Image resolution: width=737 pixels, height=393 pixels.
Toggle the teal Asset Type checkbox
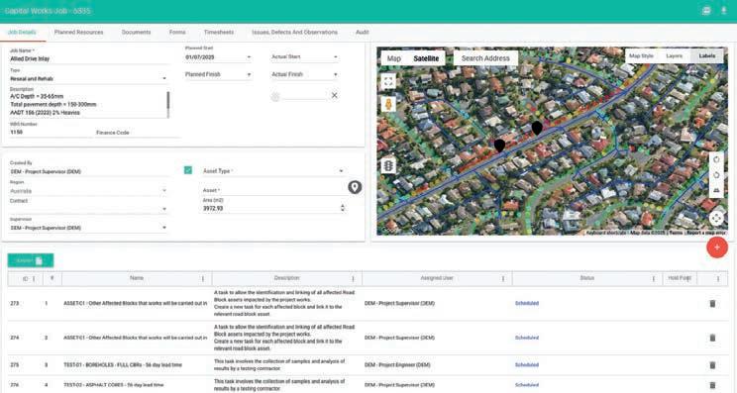tap(188, 170)
